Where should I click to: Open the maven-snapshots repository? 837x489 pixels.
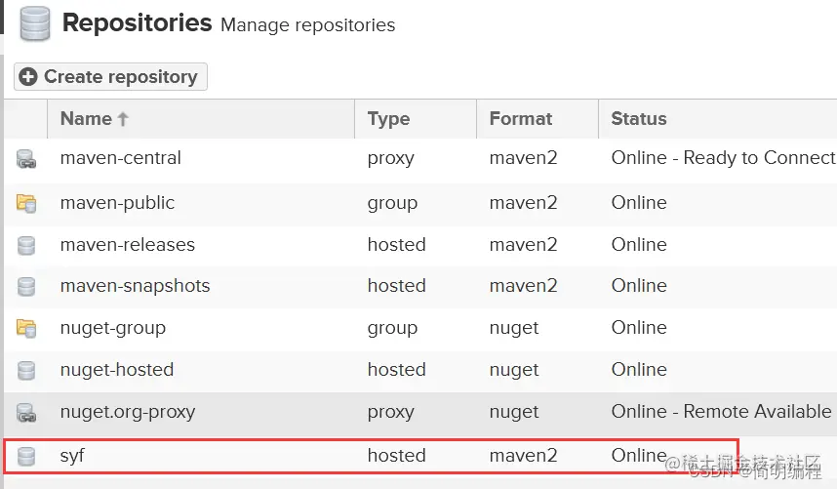point(135,286)
